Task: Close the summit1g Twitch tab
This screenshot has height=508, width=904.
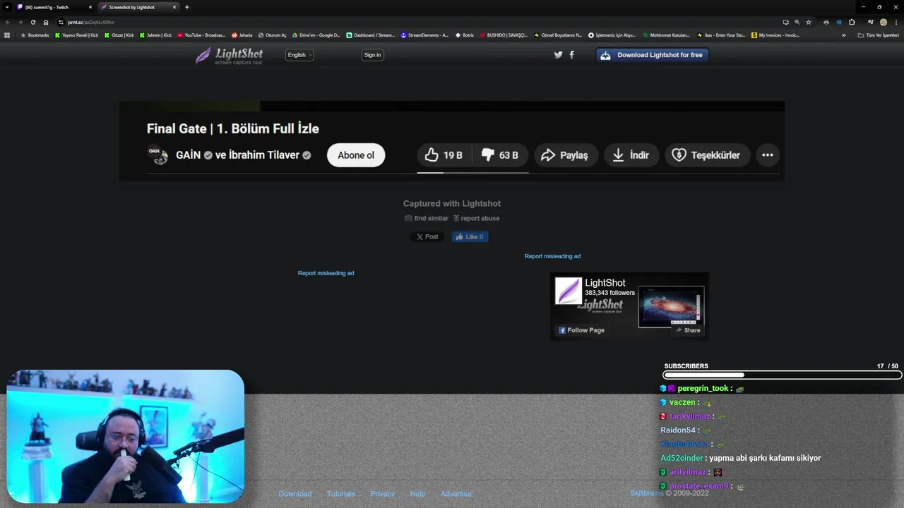Action: point(90,7)
